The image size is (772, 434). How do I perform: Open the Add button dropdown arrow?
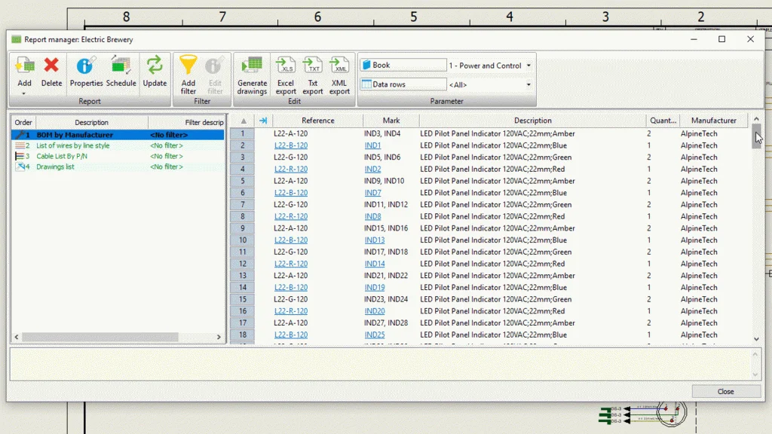(24, 93)
